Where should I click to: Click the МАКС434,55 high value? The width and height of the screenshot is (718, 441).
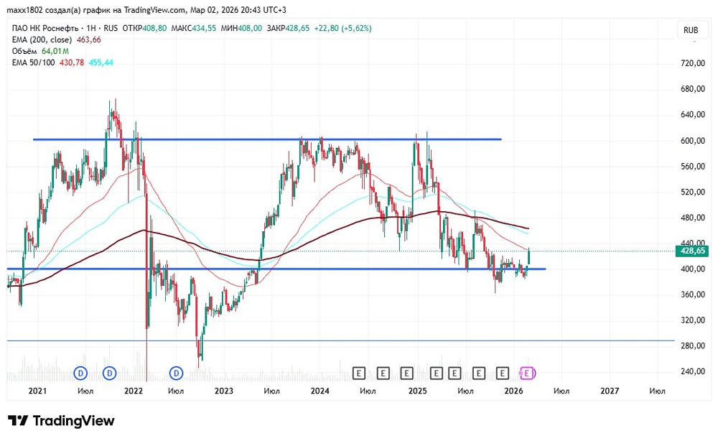(x=194, y=29)
